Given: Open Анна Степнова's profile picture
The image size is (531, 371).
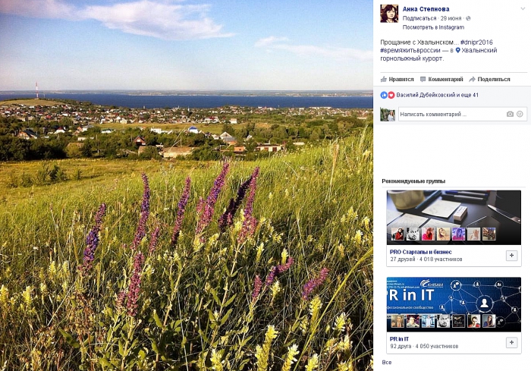Looking at the screenshot, I should point(389,14).
